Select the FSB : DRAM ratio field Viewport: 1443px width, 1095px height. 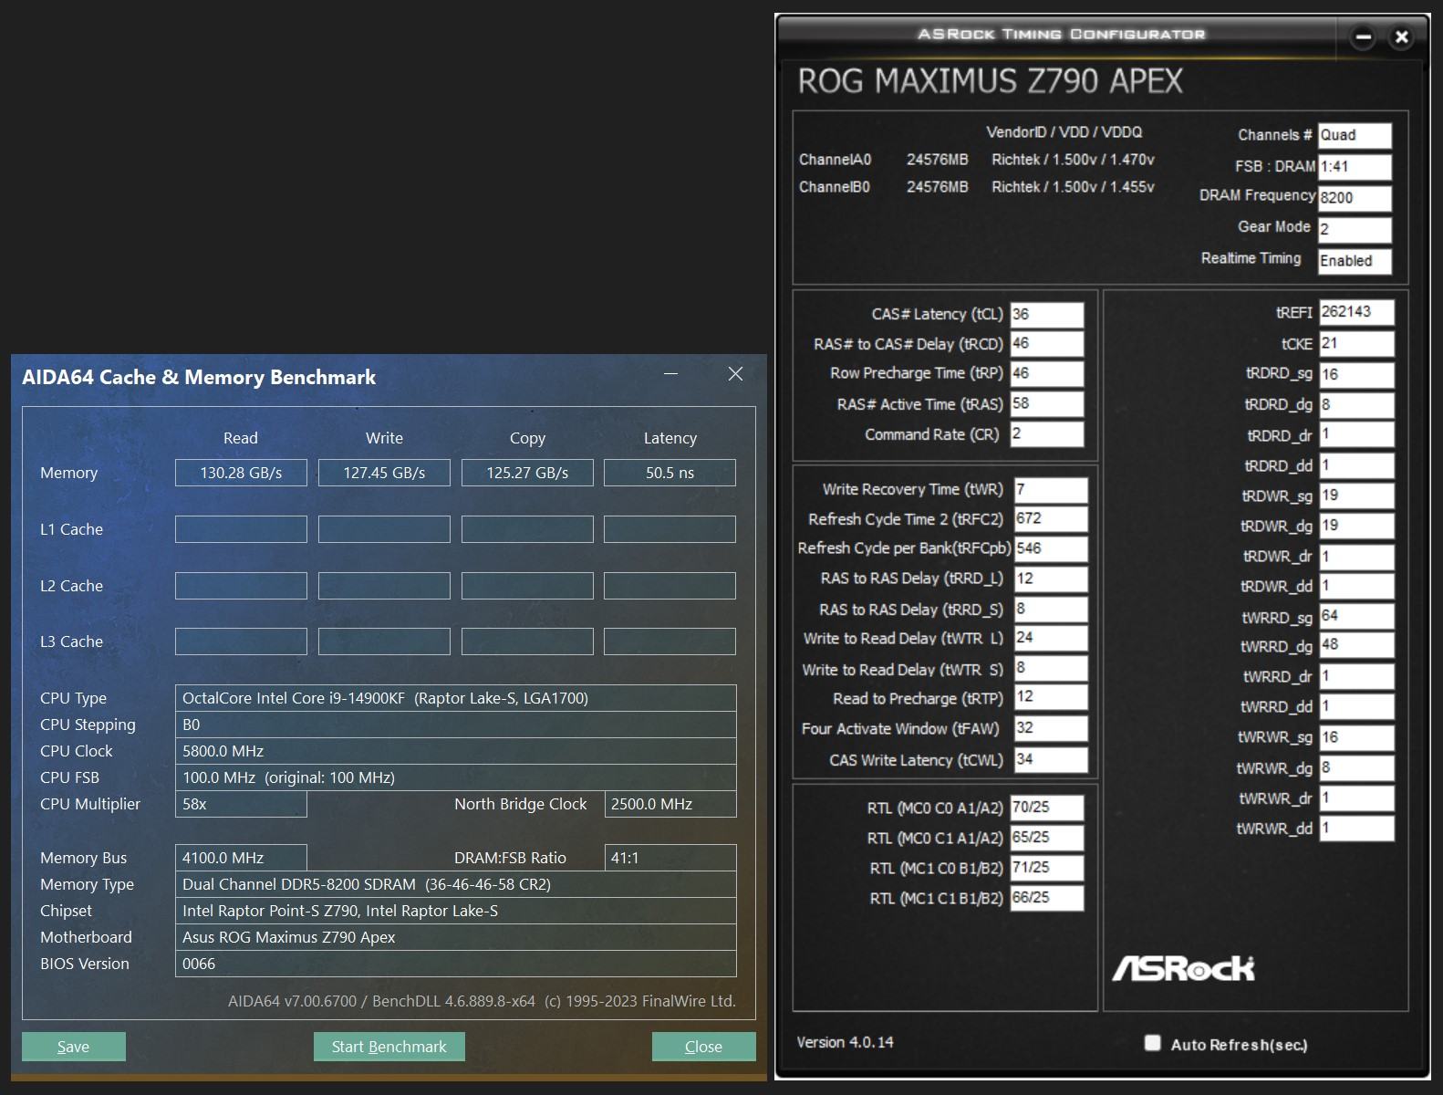coord(1355,167)
